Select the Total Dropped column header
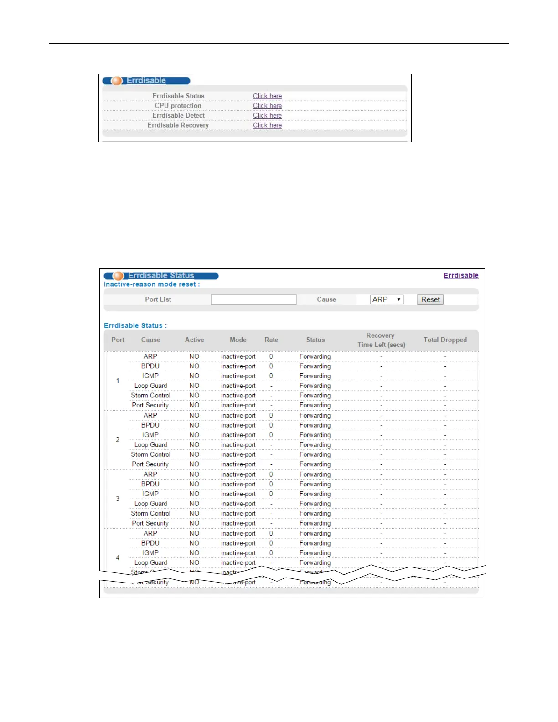 [x=445, y=340]
